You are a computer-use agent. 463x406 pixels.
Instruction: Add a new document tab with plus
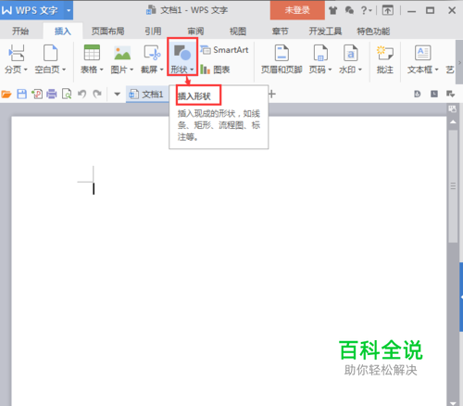[x=271, y=94]
